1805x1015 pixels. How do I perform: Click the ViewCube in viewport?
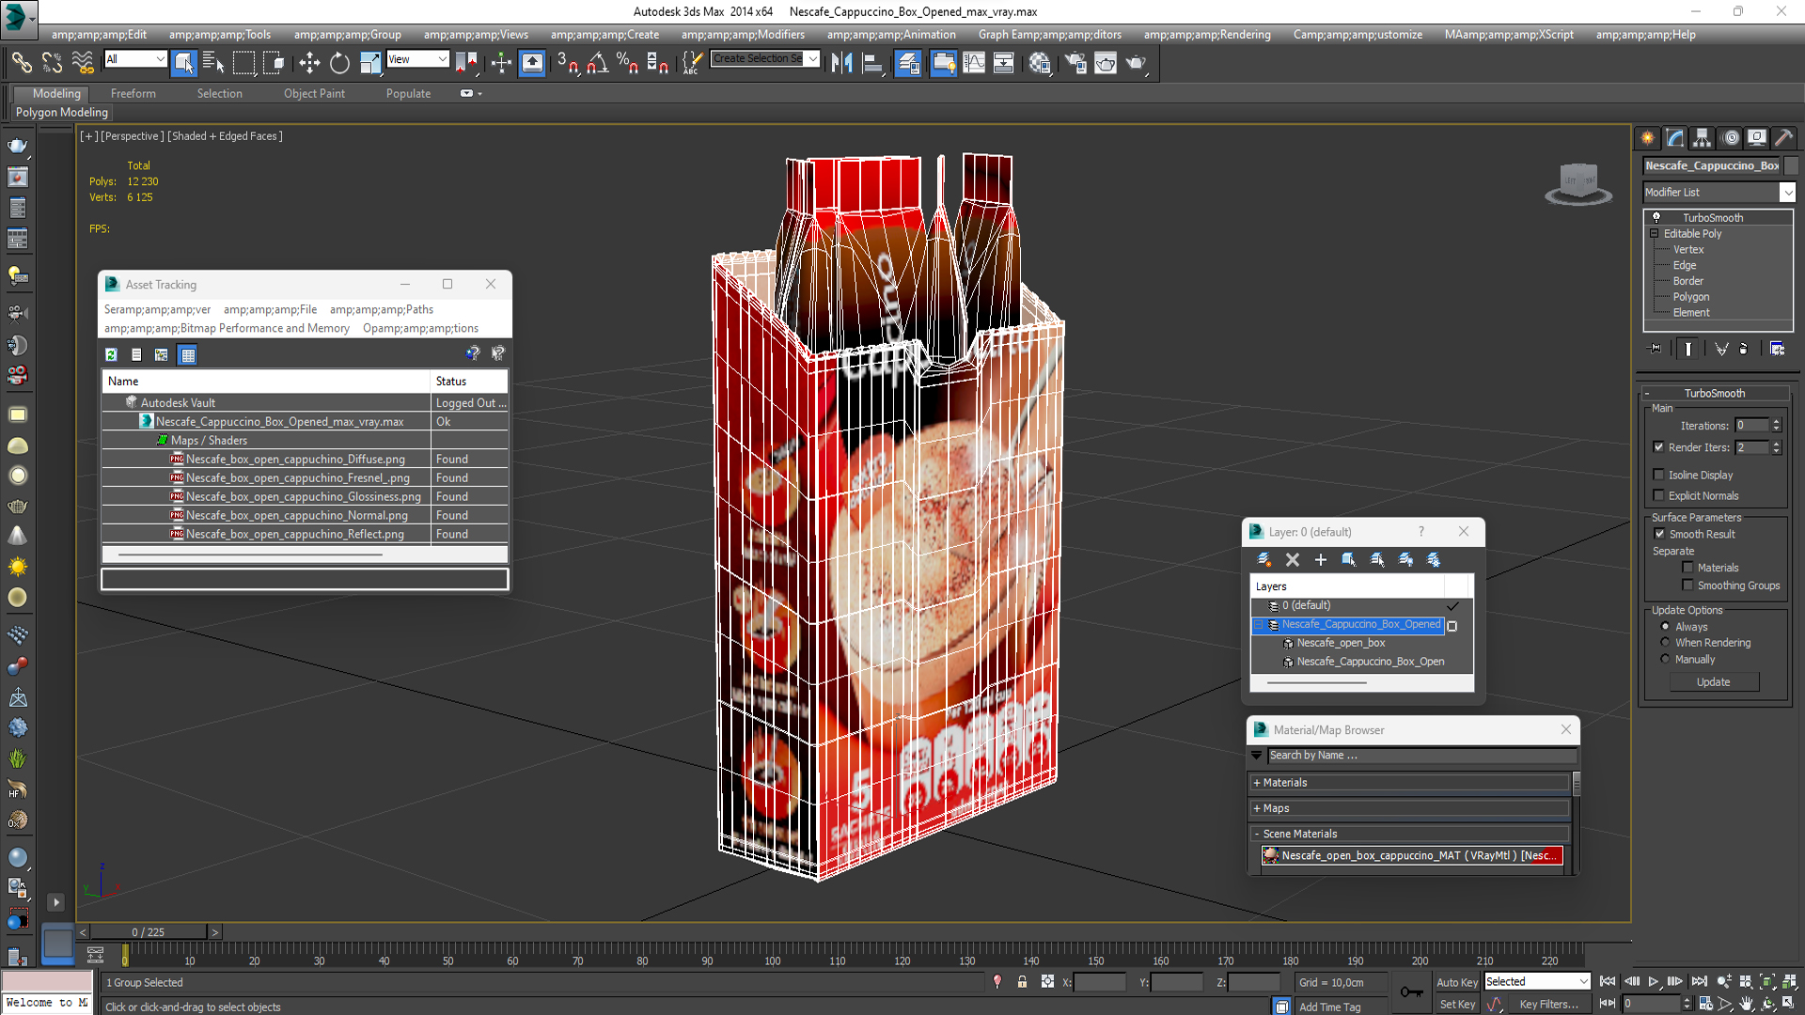tap(1578, 182)
